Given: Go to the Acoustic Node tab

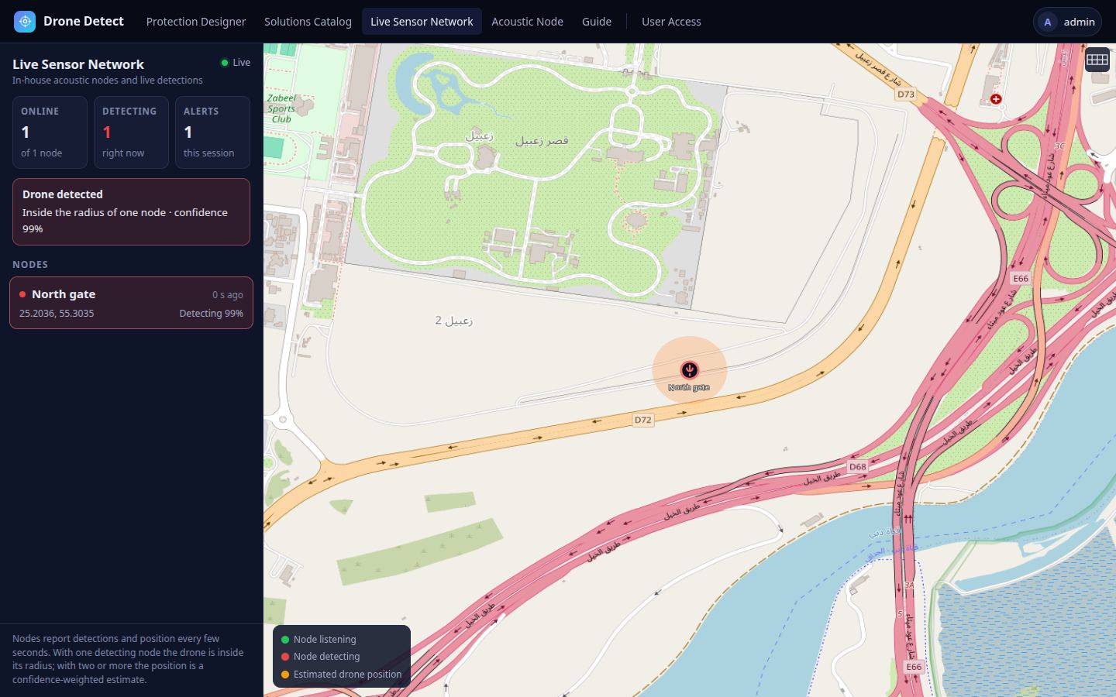Looking at the screenshot, I should click(527, 22).
